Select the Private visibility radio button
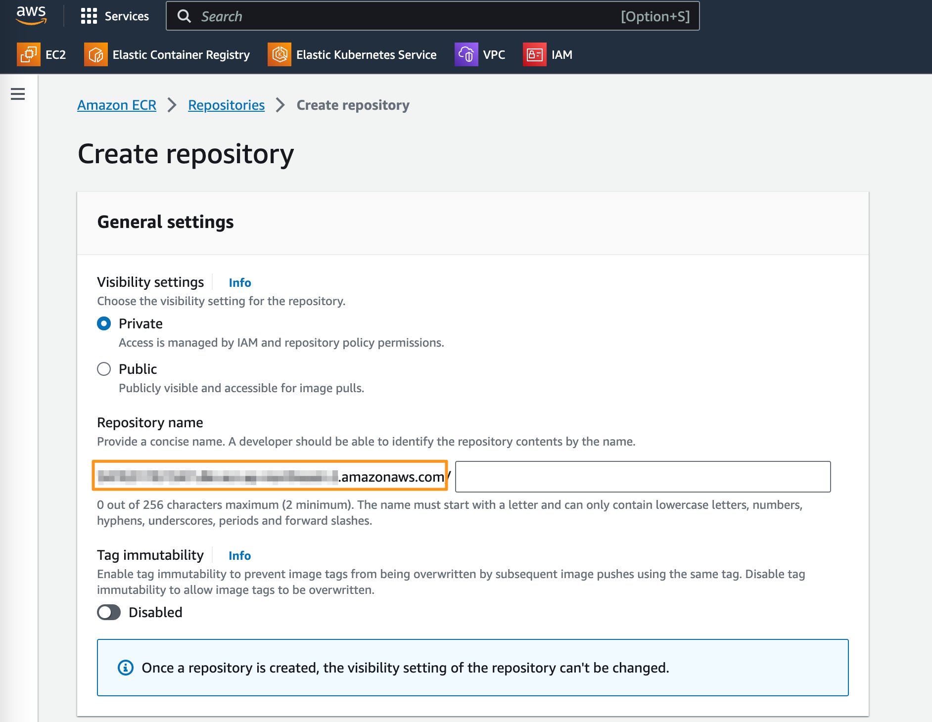932x722 pixels. [104, 324]
